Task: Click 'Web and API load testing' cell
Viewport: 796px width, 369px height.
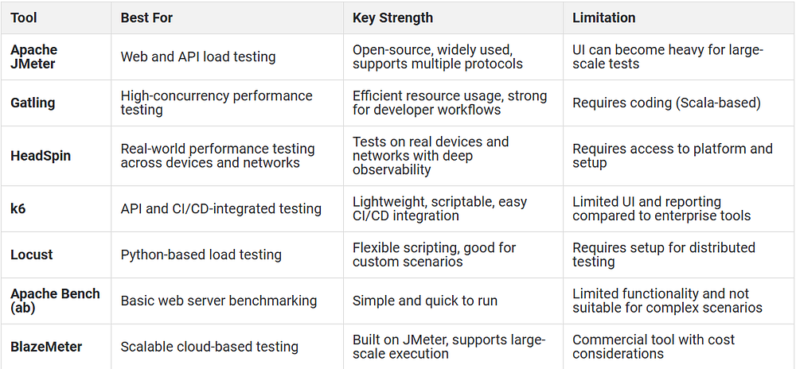Action: 198,56
